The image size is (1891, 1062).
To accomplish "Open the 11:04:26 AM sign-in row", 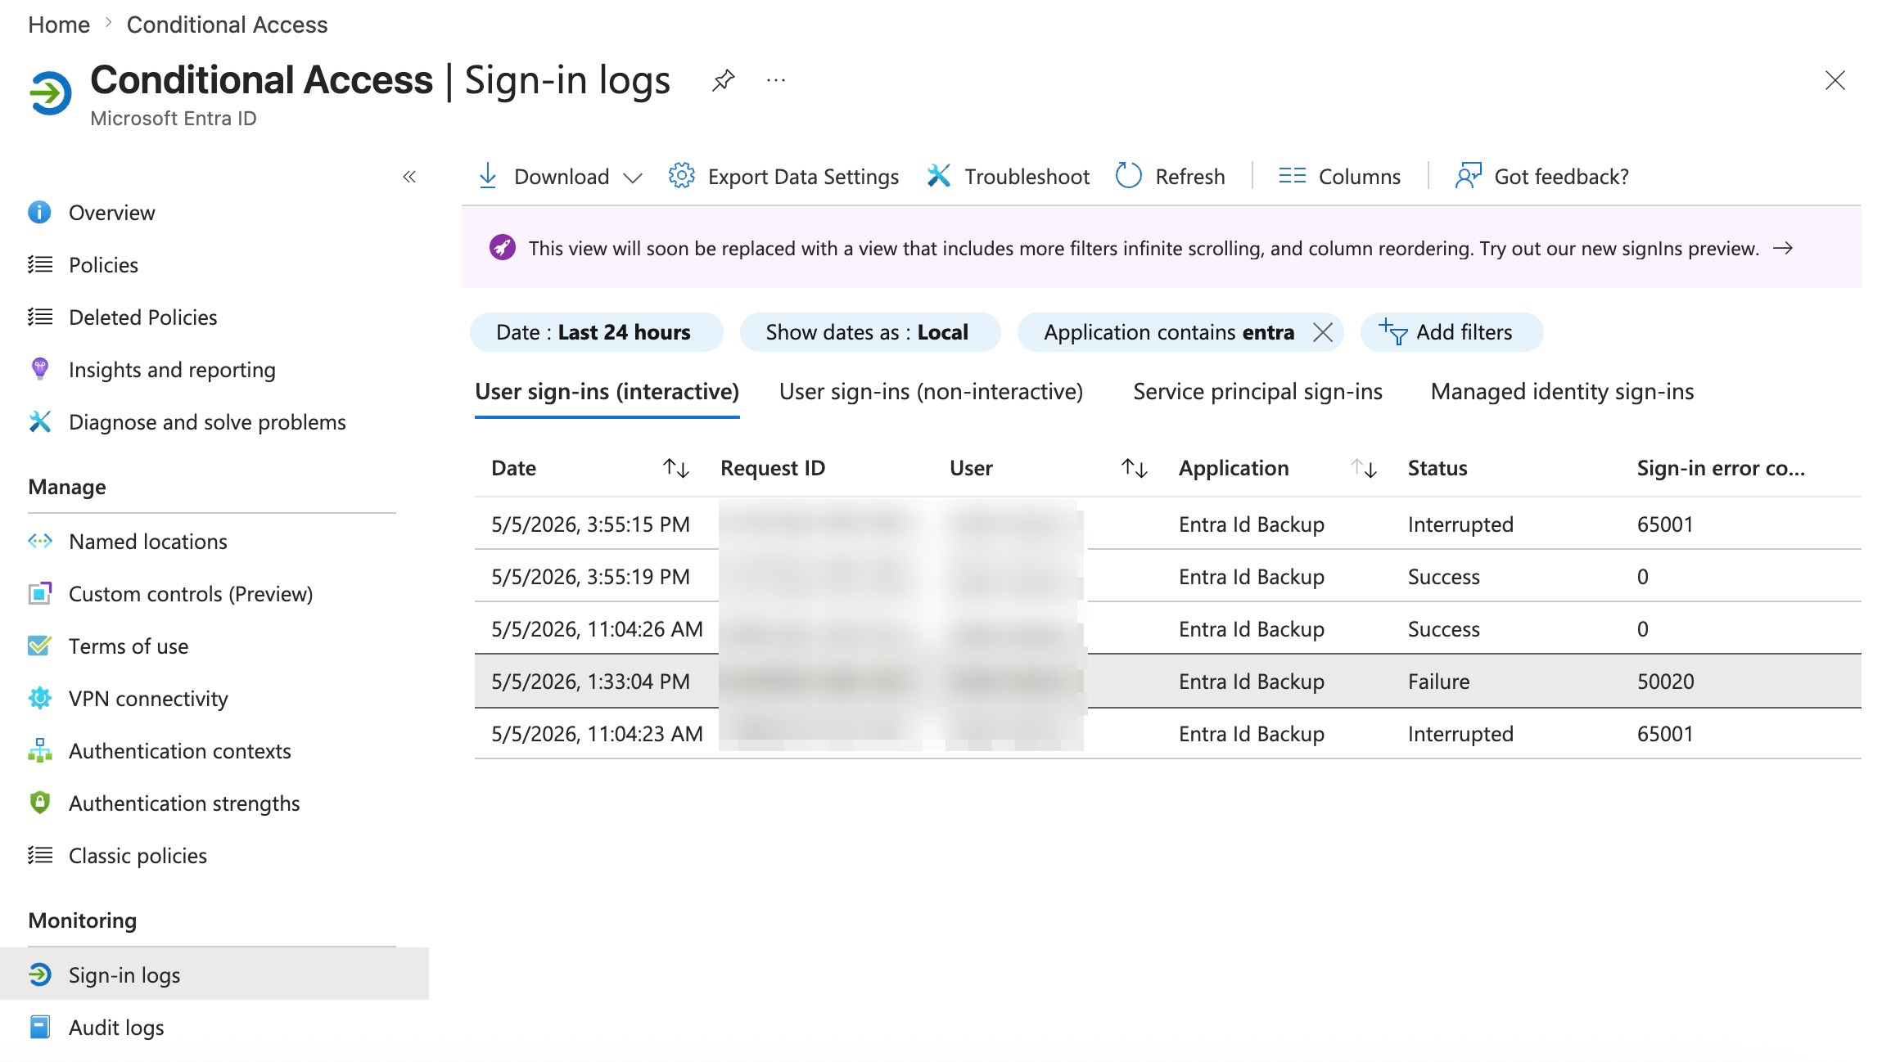I will [x=1167, y=629].
